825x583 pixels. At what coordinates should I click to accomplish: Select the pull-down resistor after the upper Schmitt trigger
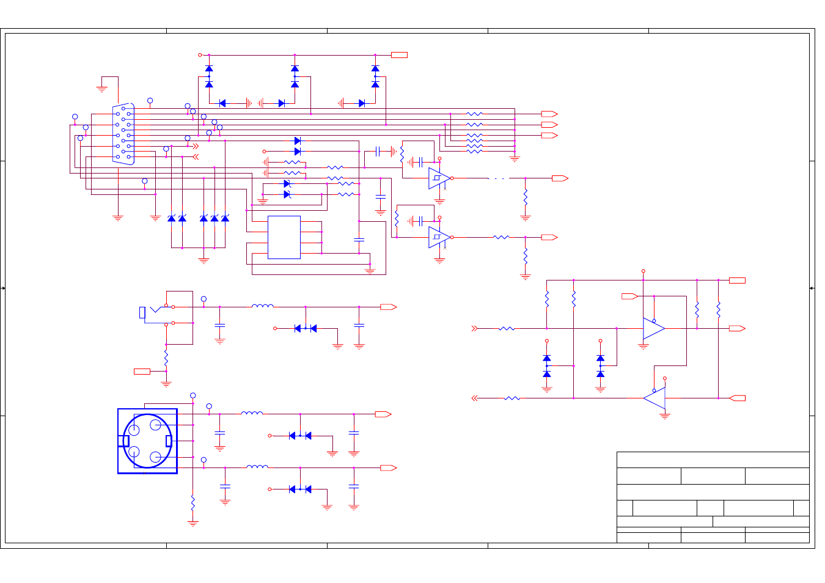(x=526, y=197)
